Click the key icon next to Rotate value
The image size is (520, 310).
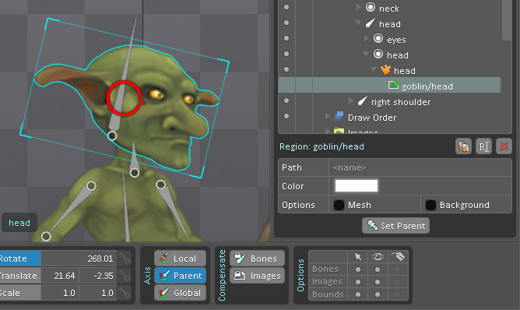click(125, 259)
